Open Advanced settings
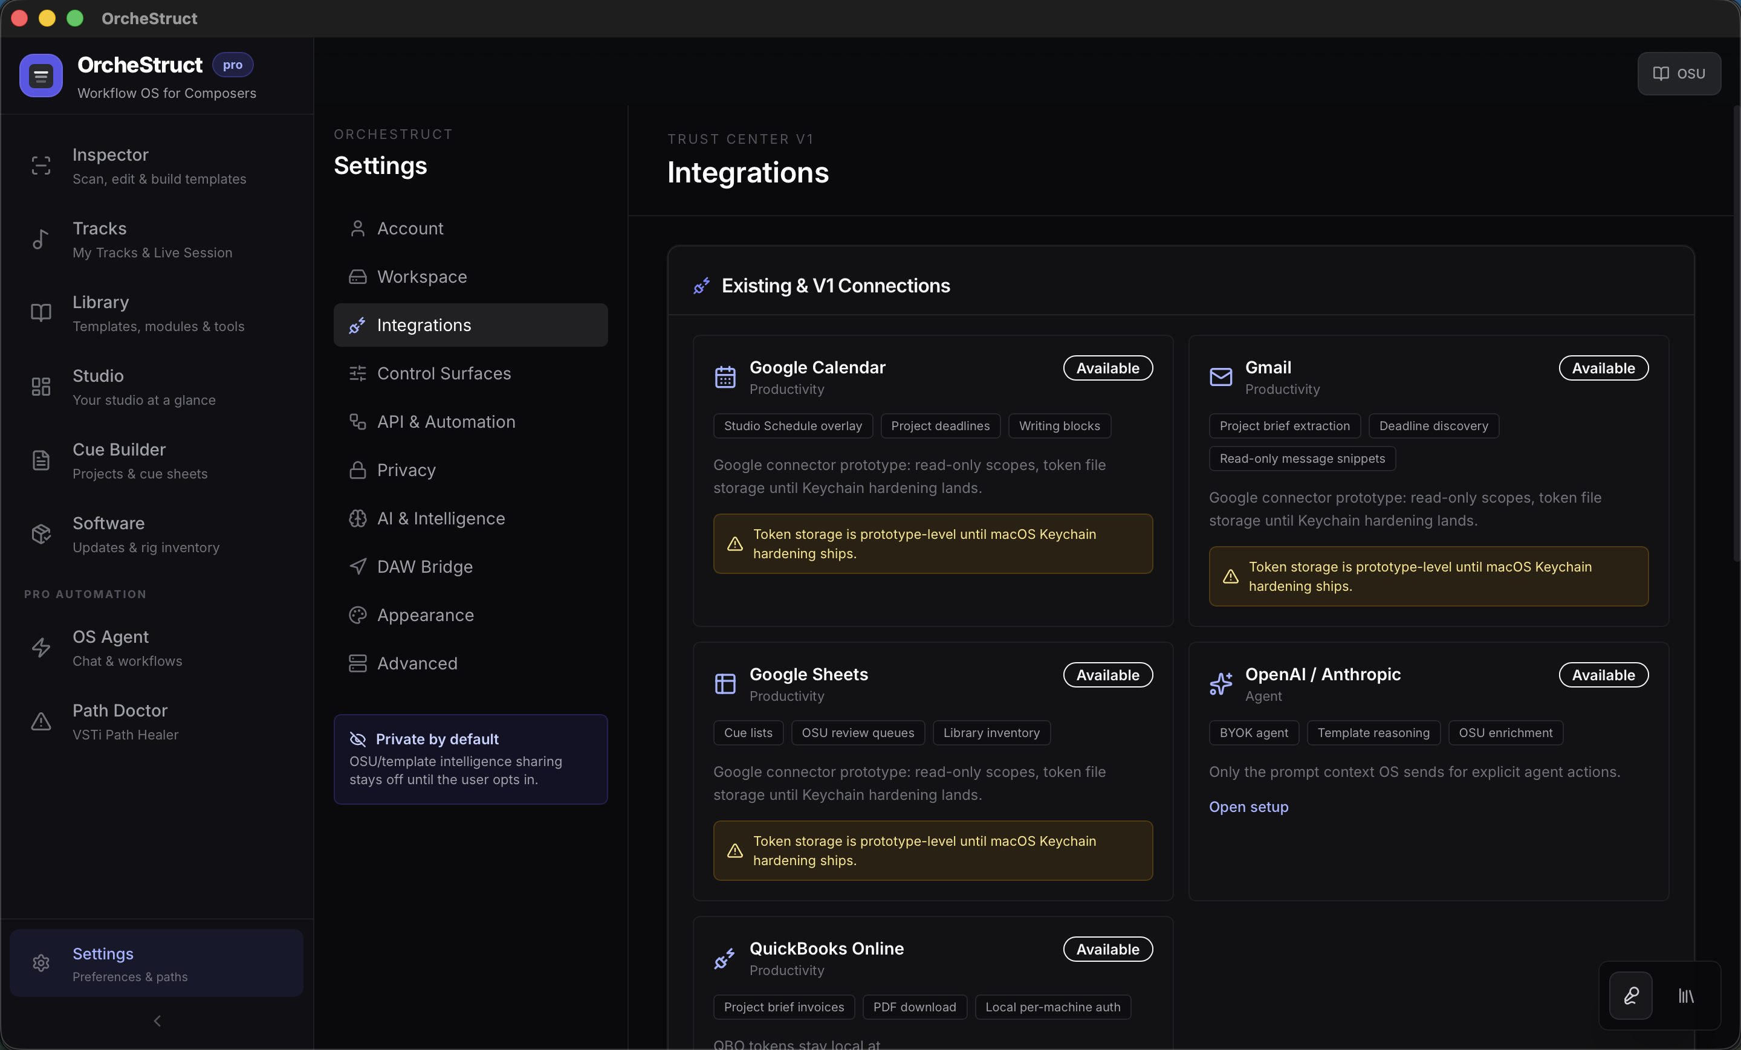 click(470, 664)
